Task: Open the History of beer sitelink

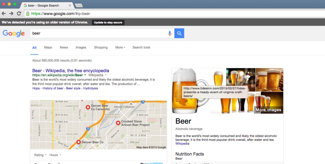Action: 53,88
